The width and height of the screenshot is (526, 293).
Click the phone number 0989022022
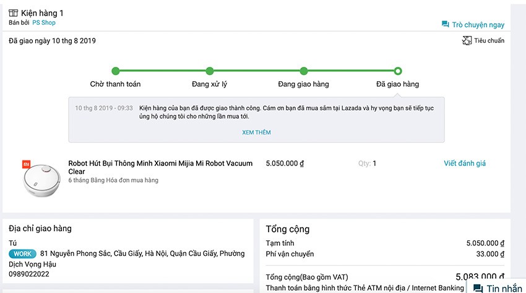pyautogui.click(x=29, y=274)
